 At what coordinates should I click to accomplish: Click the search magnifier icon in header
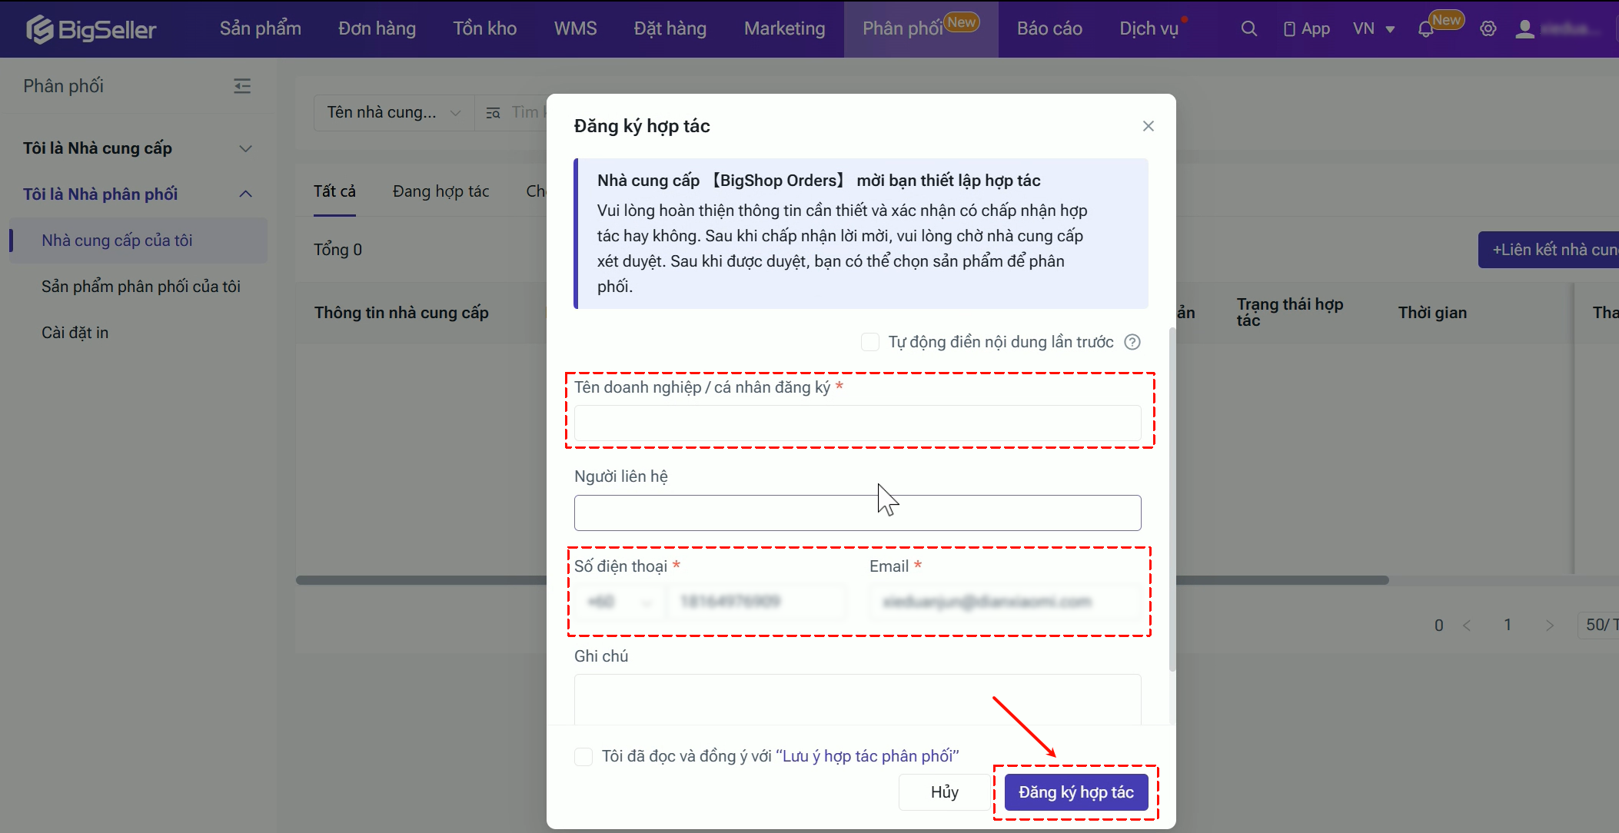click(1249, 29)
